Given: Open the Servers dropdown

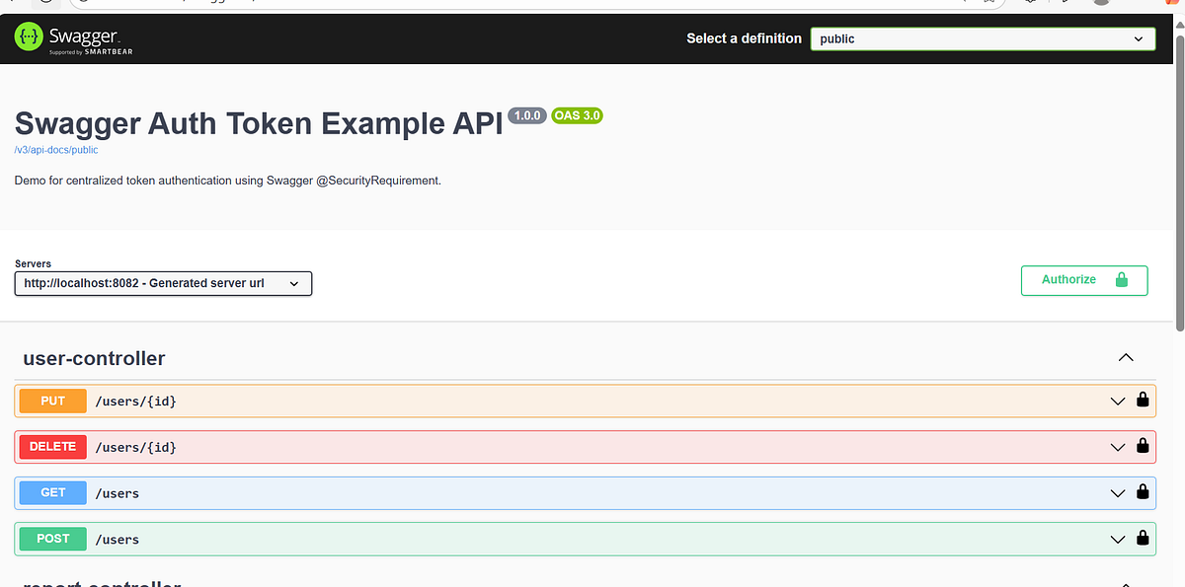Looking at the screenshot, I should [163, 283].
